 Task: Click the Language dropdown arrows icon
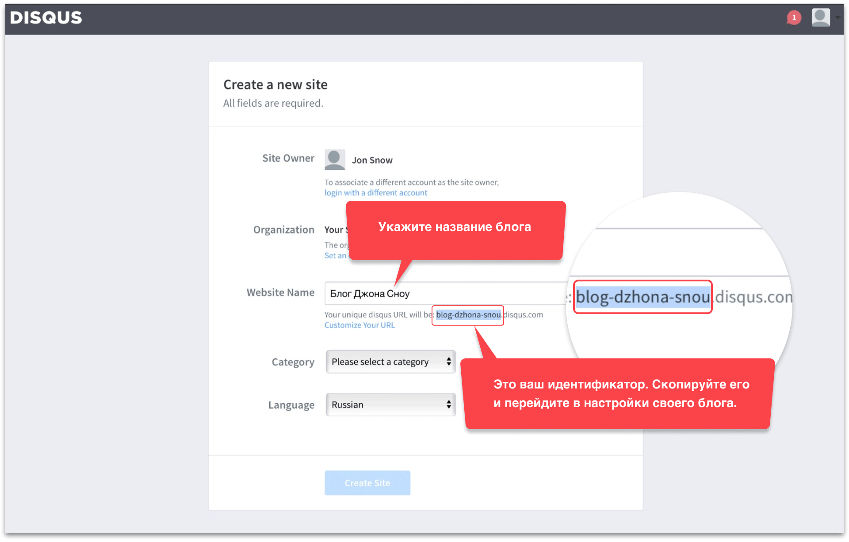[x=448, y=405]
